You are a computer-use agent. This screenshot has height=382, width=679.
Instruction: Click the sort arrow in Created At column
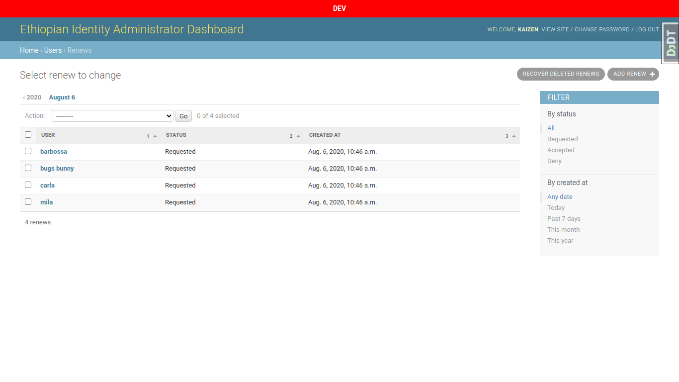click(514, 136)
